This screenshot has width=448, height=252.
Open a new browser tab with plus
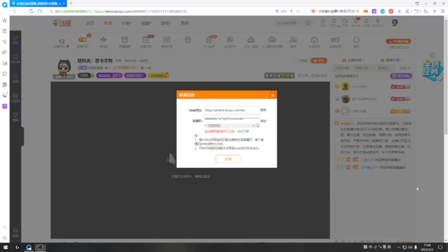coord(71,3)
